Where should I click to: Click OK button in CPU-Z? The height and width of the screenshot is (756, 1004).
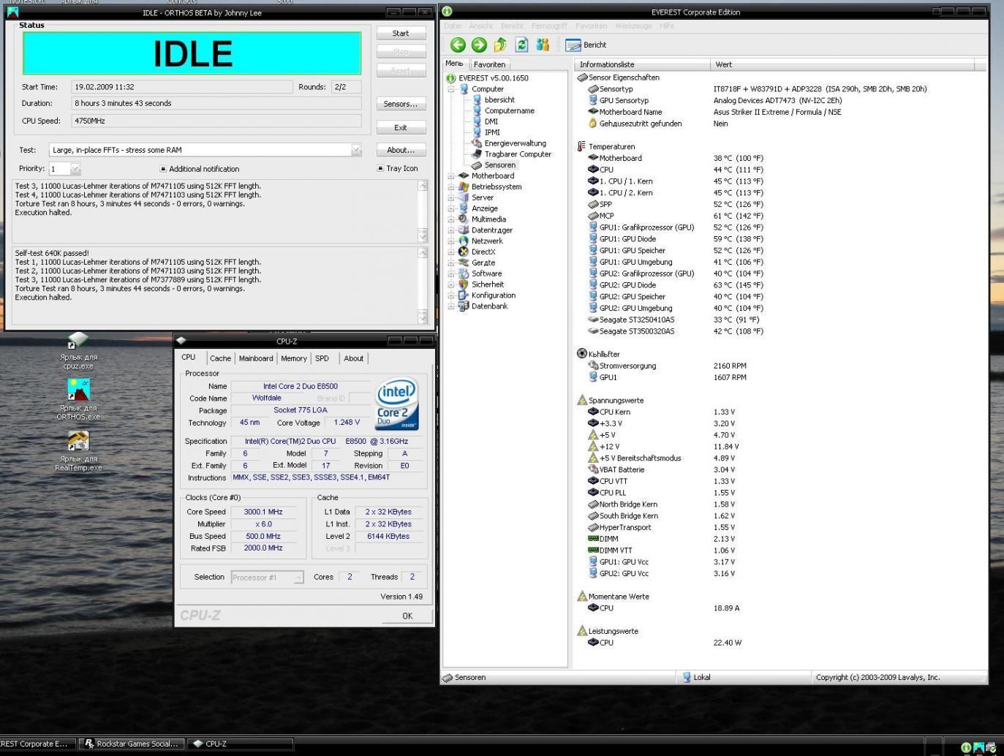pyautogui.click(x=407, y=616)
